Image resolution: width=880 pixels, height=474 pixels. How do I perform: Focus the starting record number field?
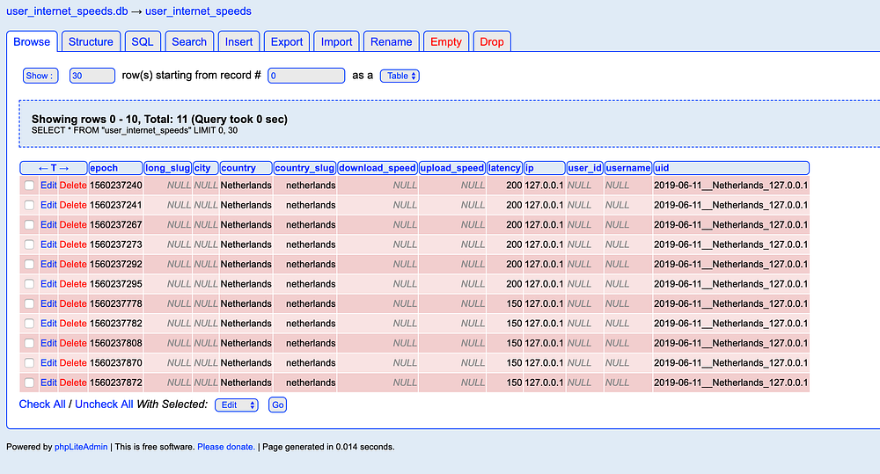[x=306, y=76]
